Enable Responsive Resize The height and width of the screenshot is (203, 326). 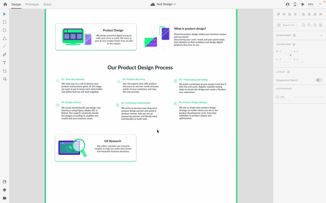click(x=319, y=80)
